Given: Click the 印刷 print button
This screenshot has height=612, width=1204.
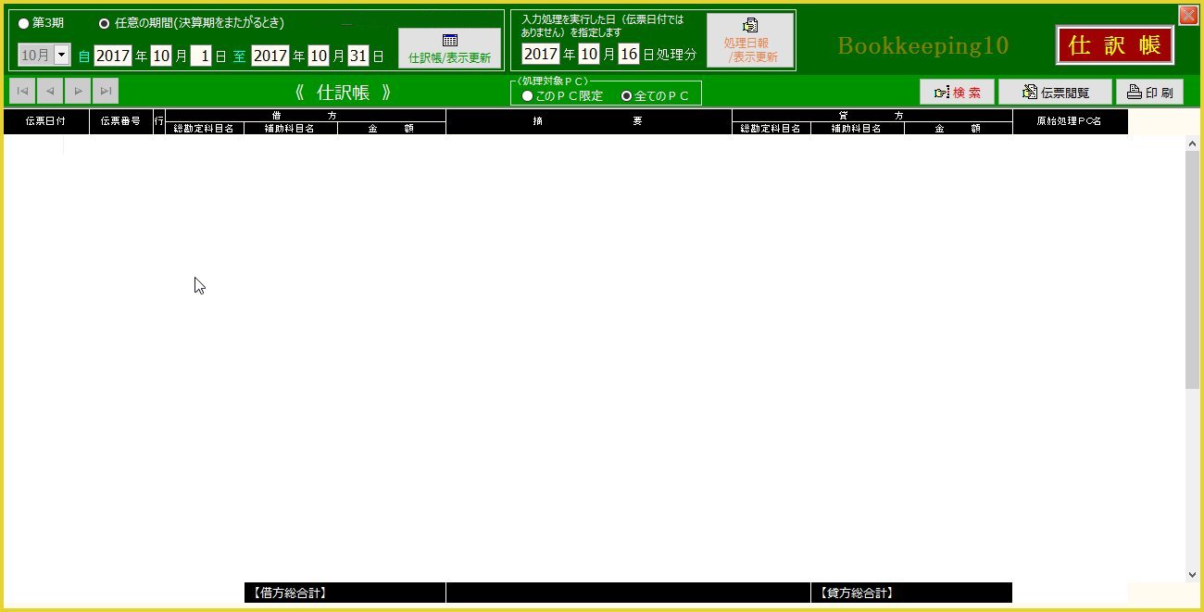Looking at the screenshot, I should 1149,93.
